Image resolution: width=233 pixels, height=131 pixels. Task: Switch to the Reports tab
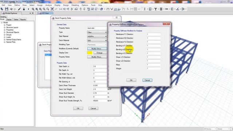coord(23,19)
